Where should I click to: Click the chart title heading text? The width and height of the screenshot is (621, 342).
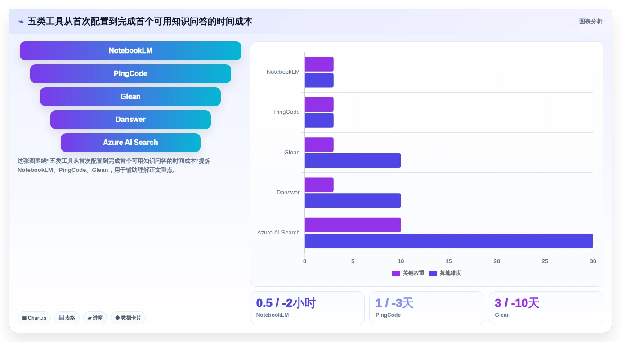point(140,22)
